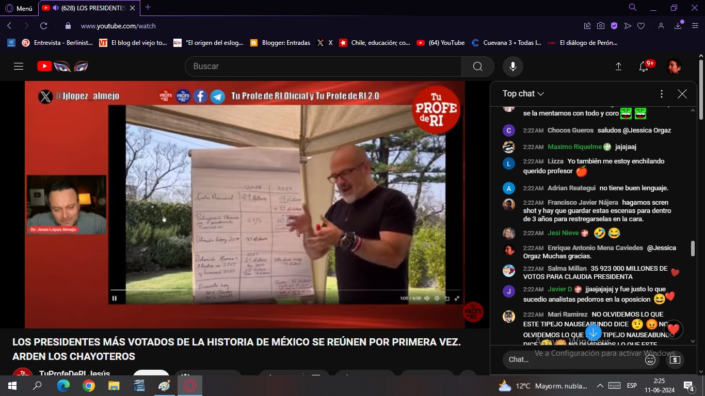Image resolution: width=705 pixels, height=396 pixels.
Task: Open the Cuevana 3 bookmark
Action: tap(506, 43)
